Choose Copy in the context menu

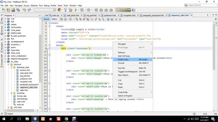(133, 84)
